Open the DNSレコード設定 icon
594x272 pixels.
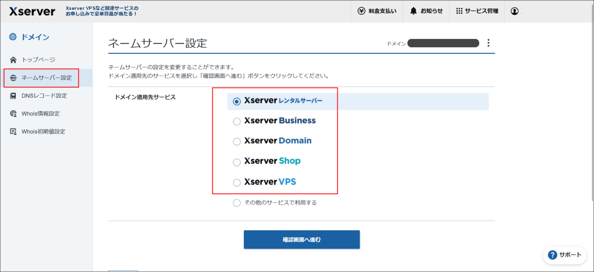[x=14, y=95]
